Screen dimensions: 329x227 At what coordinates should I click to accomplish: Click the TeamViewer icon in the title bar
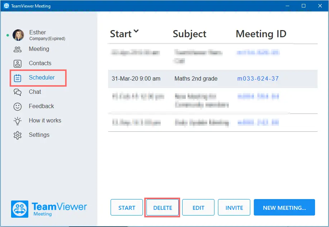pyautogui.click(x=6, y=6)
